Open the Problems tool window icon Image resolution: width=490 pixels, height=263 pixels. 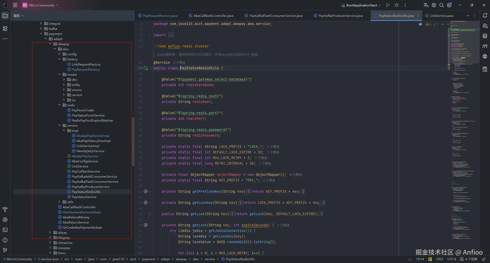5,240
